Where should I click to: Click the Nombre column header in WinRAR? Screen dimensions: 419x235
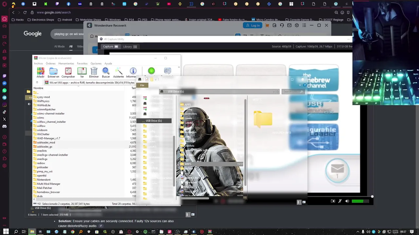coord(38,88)
